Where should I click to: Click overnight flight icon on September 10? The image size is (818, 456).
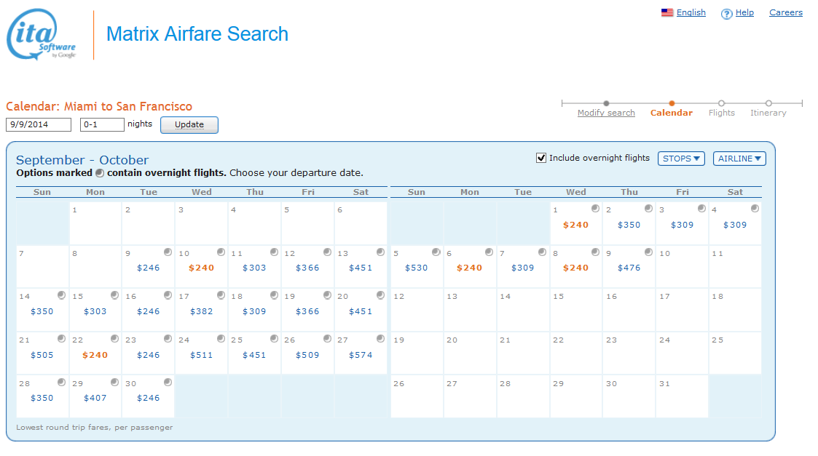coord(221,252)
